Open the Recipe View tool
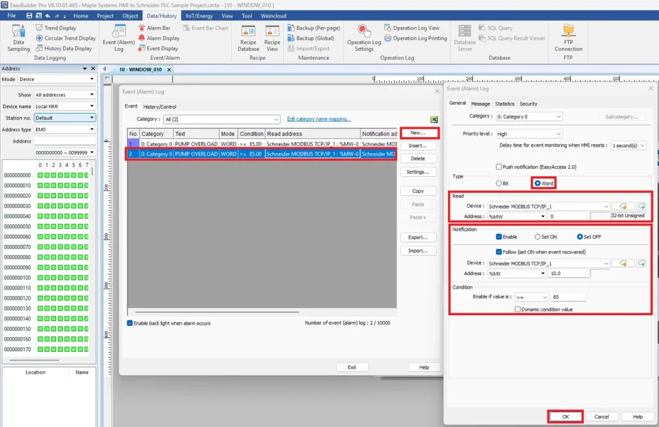Screen dimensions: 659x427 [x=272, y=38]
